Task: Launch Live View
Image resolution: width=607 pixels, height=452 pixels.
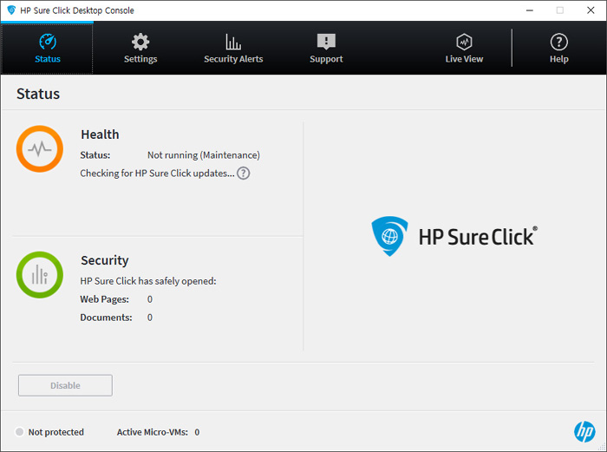Action: click(x=464, y=49)
